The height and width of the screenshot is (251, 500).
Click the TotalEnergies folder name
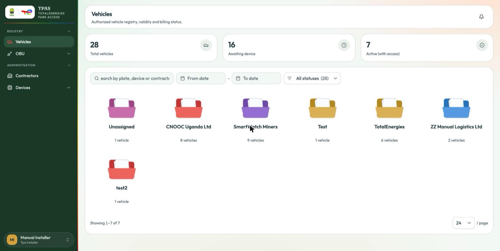(390, 127)
